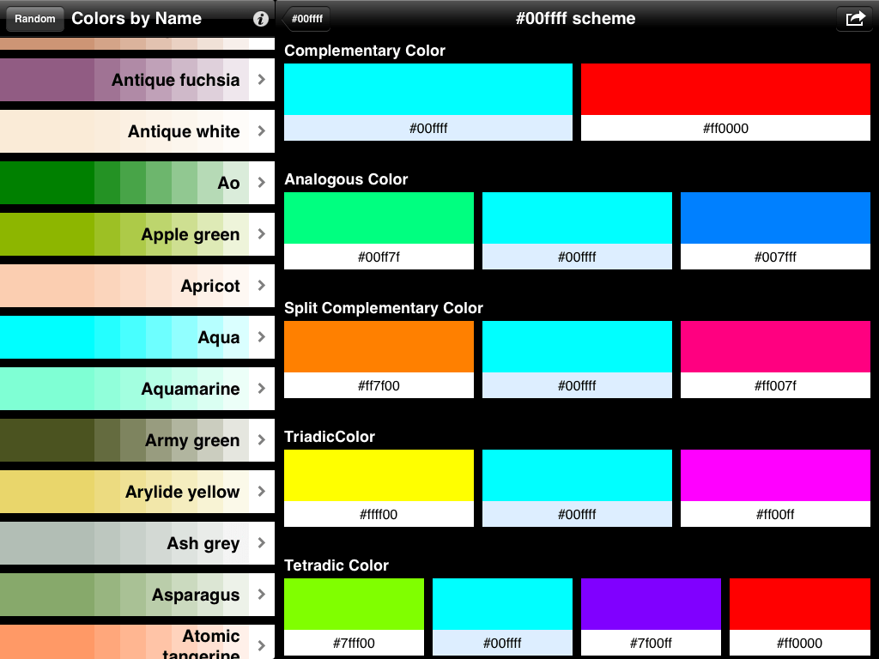Select the yellow #ffff00 triadic swatch
The width and height of the screenshot is (879, 659).
pyautogui.click(x=378, y=474)
